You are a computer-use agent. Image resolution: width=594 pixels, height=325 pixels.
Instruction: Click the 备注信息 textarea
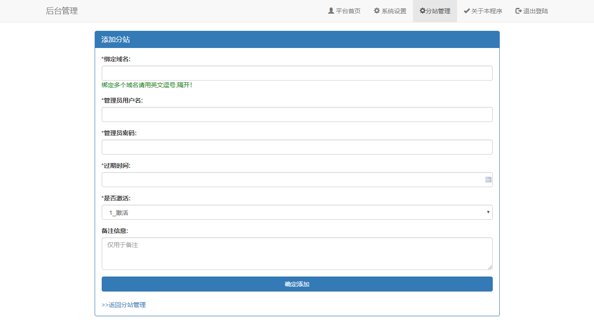coord(297,254)
